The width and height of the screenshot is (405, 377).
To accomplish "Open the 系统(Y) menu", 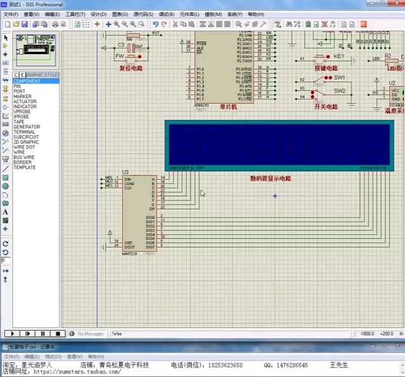I will [235, 14].
